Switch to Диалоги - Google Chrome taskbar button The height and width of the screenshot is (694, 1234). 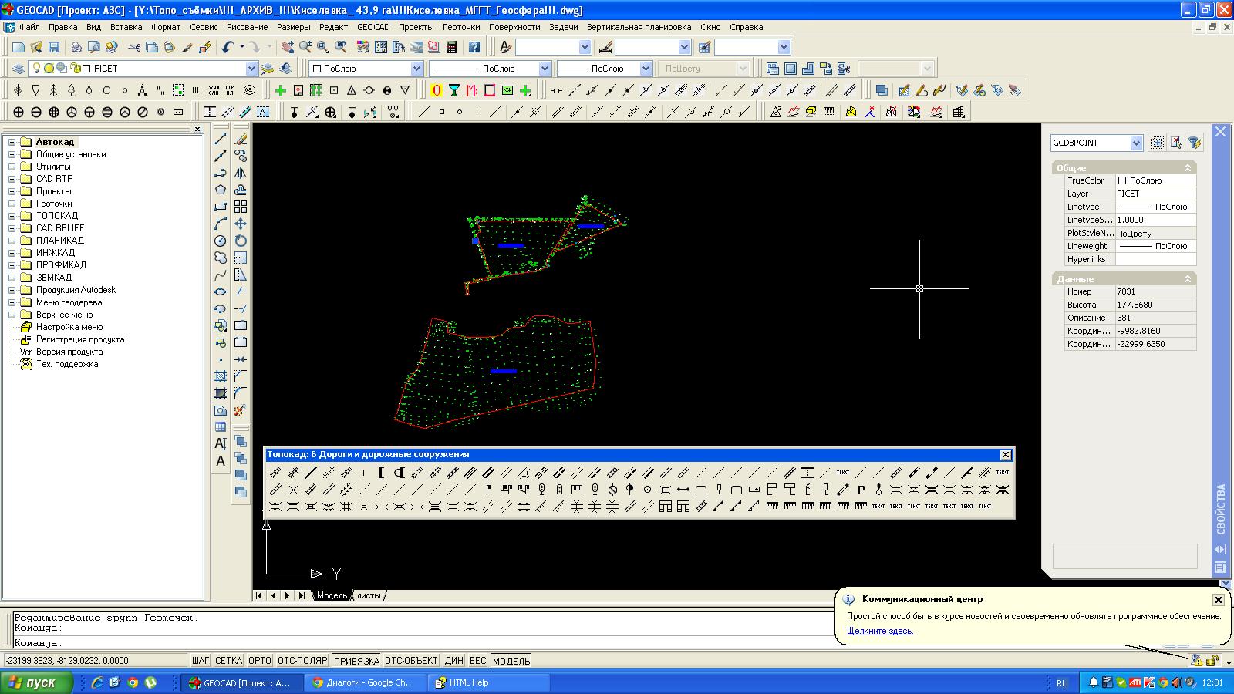[363, 682]
